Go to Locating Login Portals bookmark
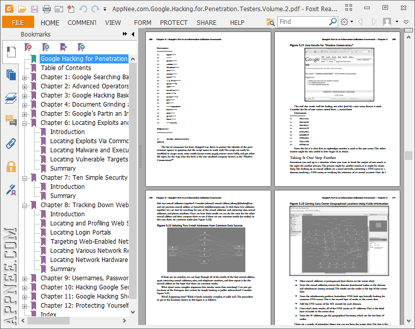Viewport: 415px width, 329px height. coord(80,233)
